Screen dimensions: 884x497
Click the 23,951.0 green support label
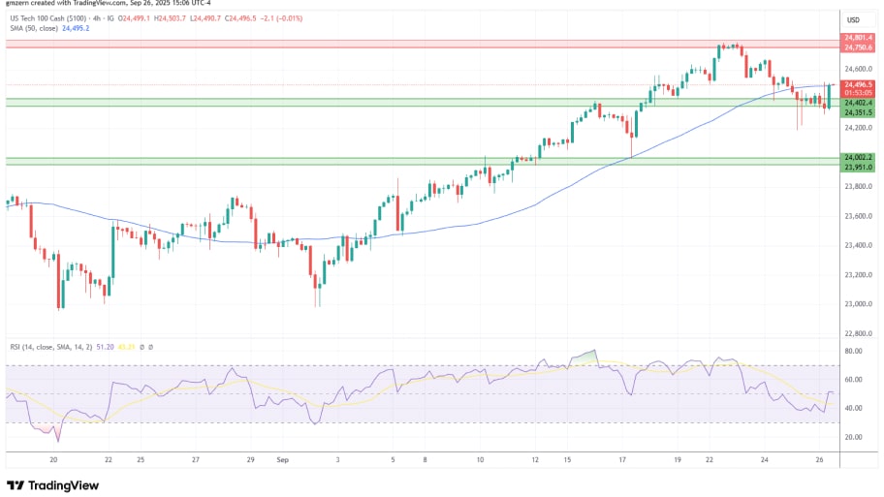[859, 165]
